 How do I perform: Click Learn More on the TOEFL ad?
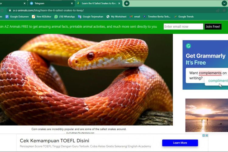coord(180,143)
